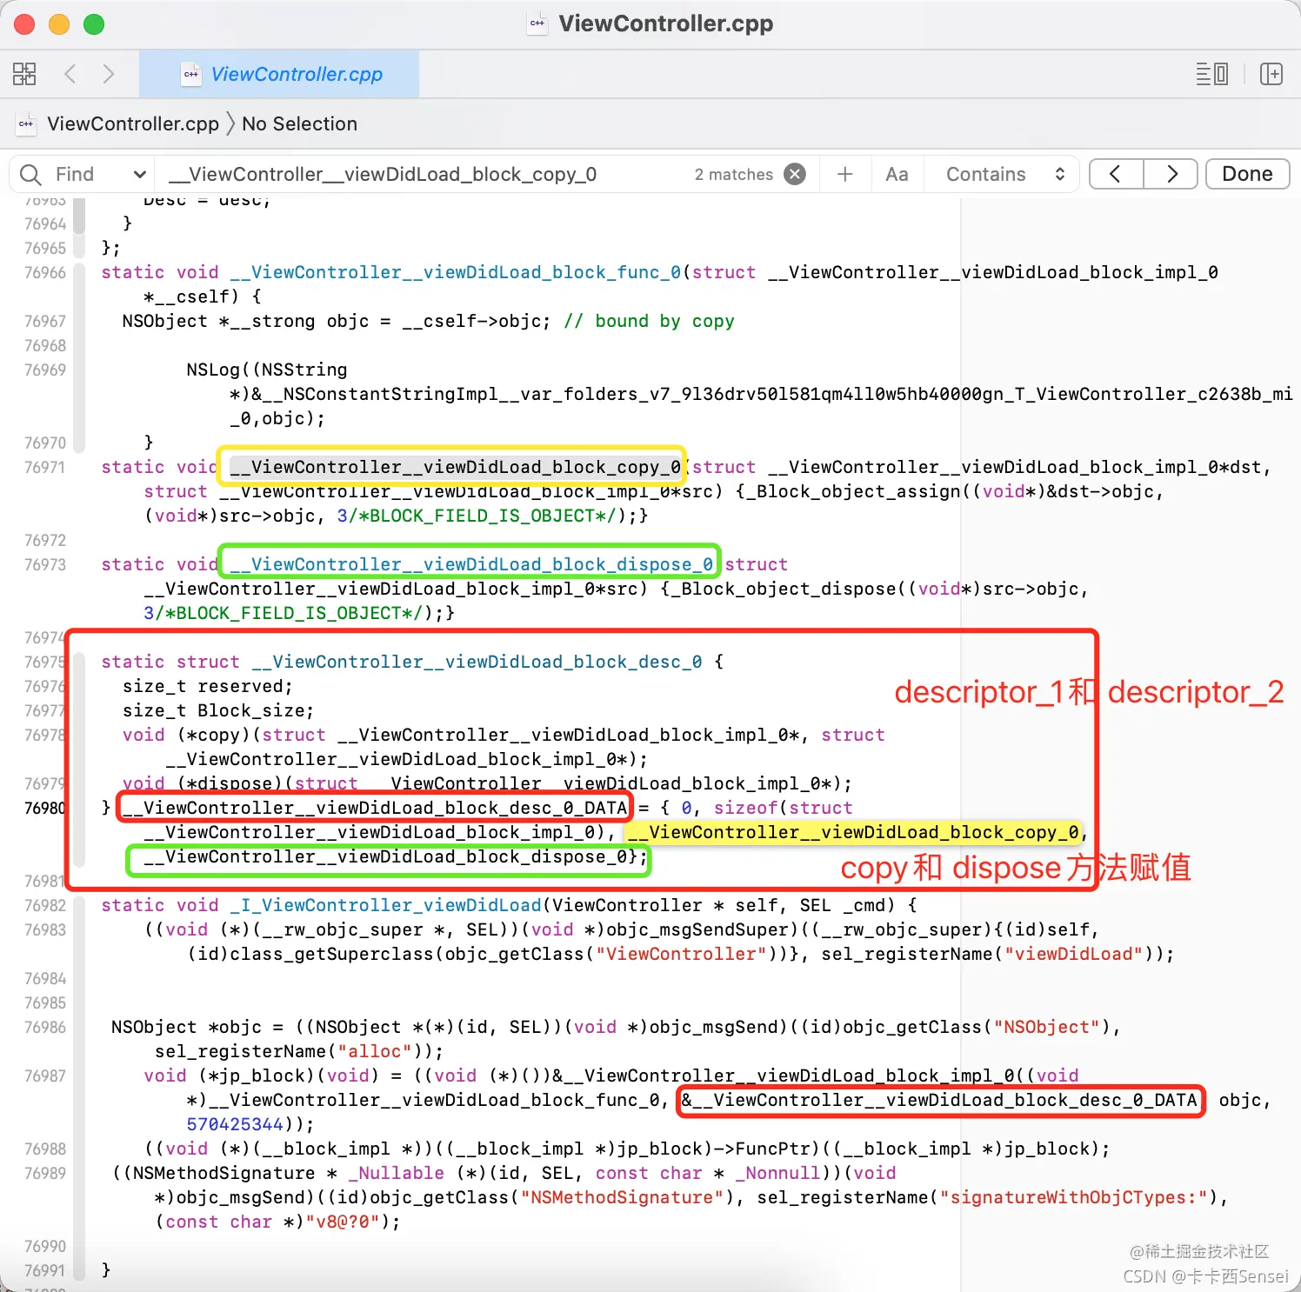Screen dimensions: 1301x1292
Task: Toggle case-sensitive search with Aa
Action: coord(897,173)
